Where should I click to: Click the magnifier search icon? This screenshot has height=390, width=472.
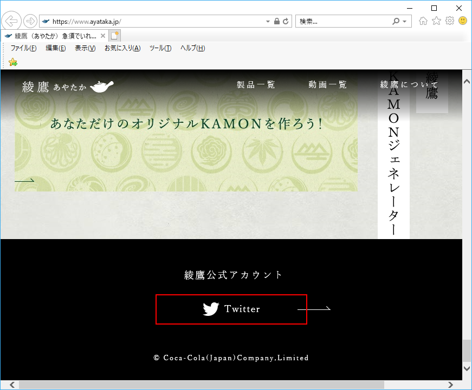[396, 21]
